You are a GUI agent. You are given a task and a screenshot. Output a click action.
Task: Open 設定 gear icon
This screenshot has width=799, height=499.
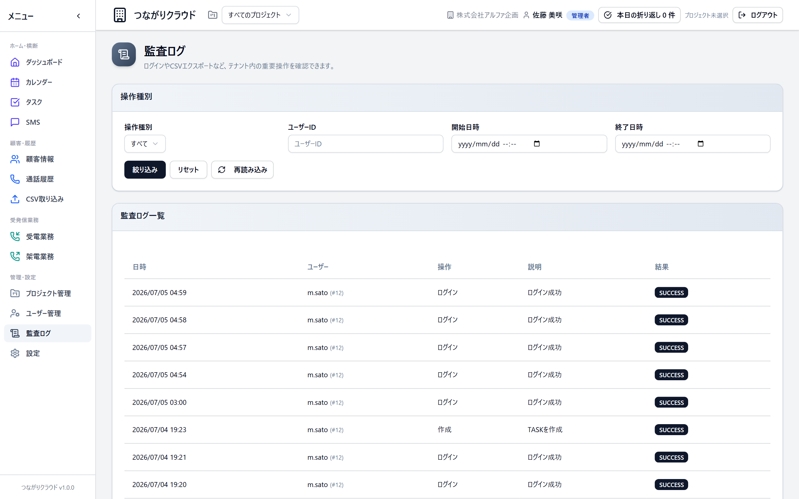tap(15, 353)
